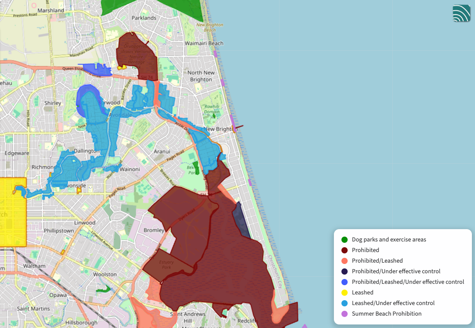Click the 'Wainoni' suburb label
The width and height of the screenshot is (475, 328).
[130, 169]
